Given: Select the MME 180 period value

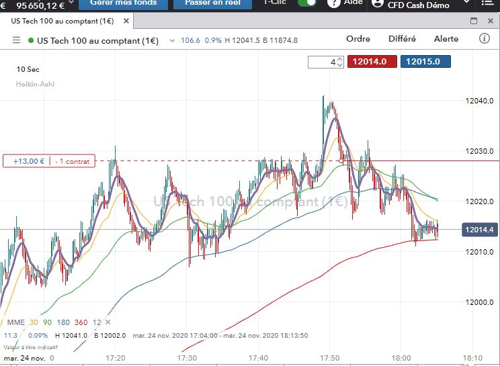Looking at the screenshot, I should [x=63, y=322].
